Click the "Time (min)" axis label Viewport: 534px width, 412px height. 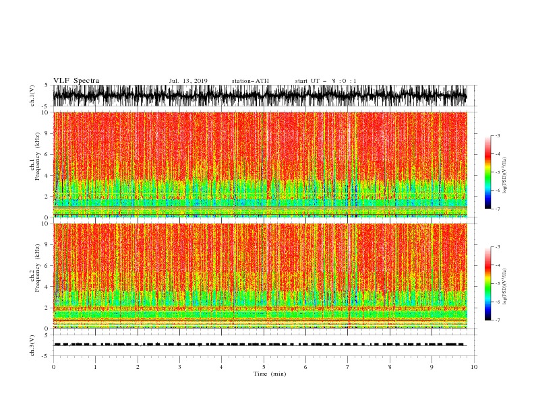pyautogui.click(x=270, y=374)
